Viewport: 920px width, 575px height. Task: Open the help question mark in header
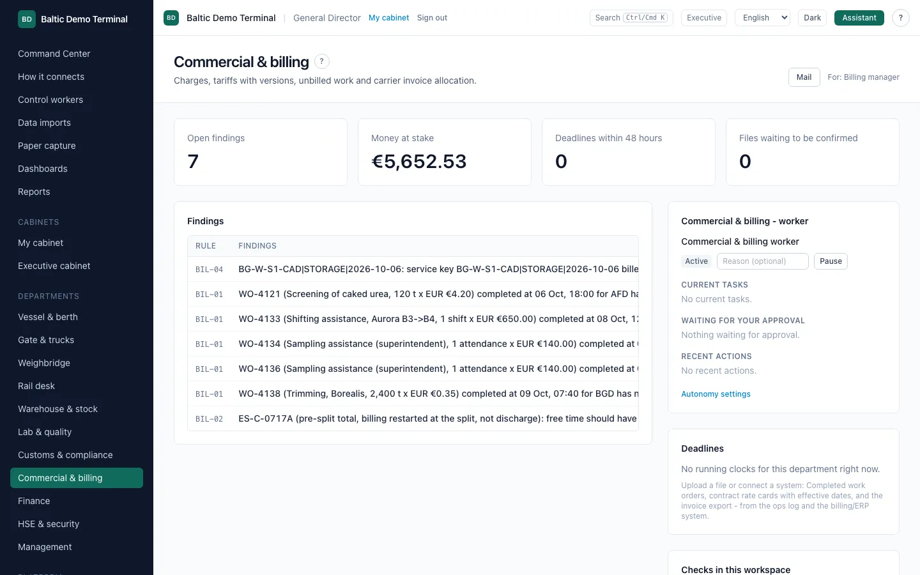tap(900, 18)
